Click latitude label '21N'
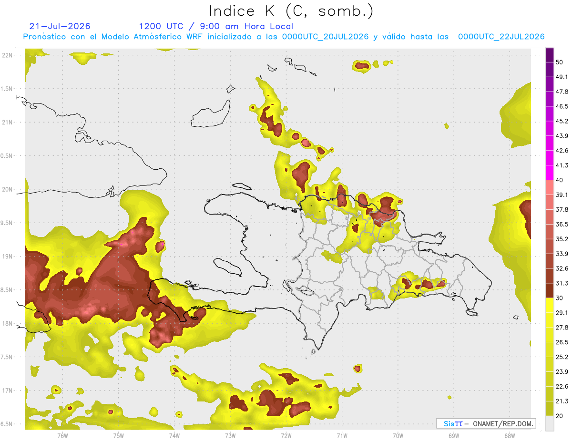 (8, 122)
